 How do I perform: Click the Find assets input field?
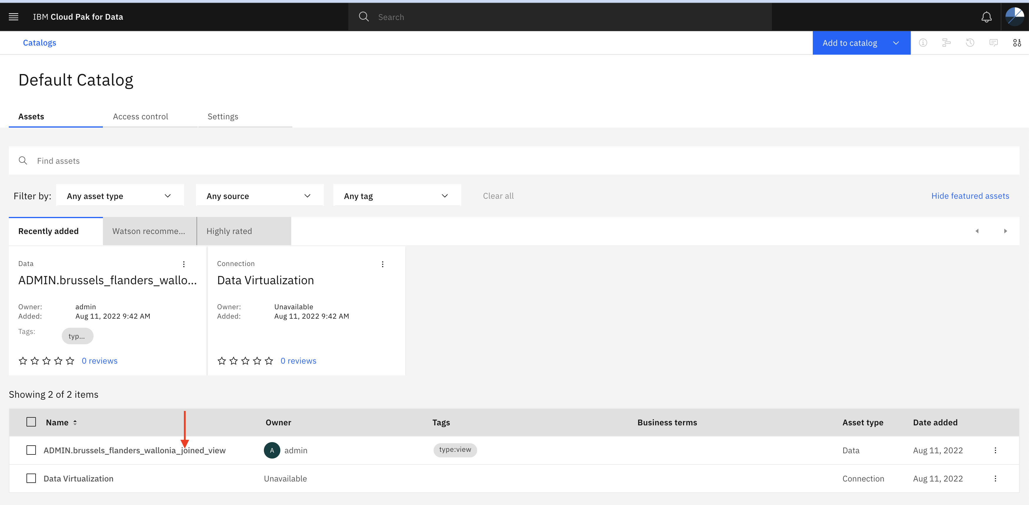click(x=514, y=160)
